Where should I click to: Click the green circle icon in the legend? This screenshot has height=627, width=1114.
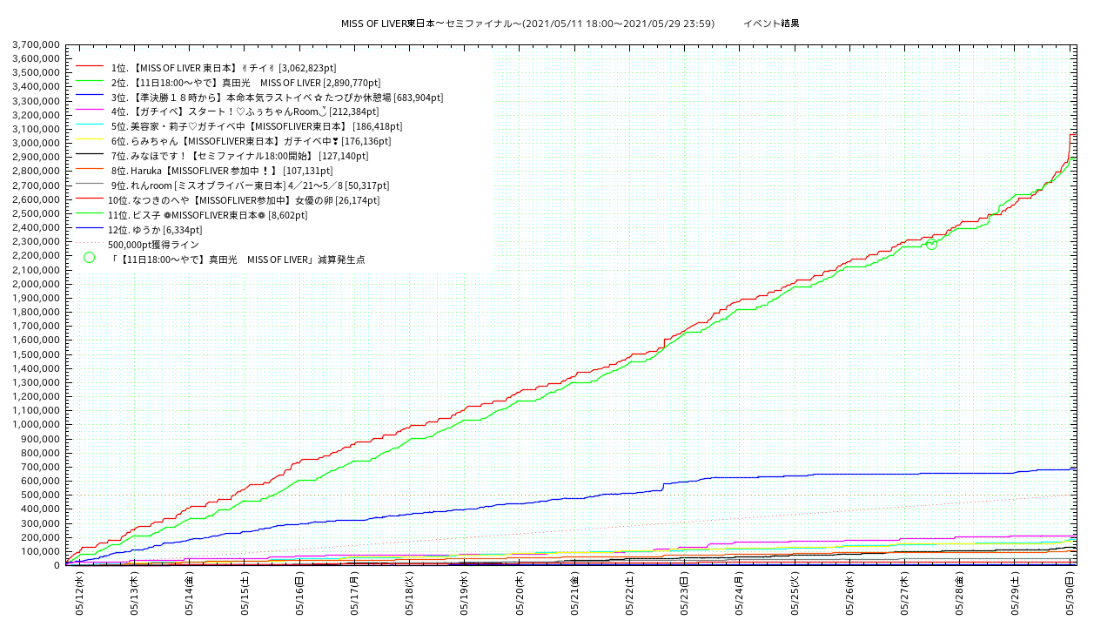coord(89,258)
